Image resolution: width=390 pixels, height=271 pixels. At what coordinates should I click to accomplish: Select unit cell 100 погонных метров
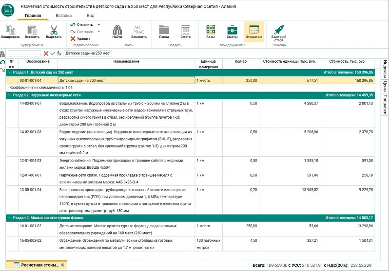[209, 244]
